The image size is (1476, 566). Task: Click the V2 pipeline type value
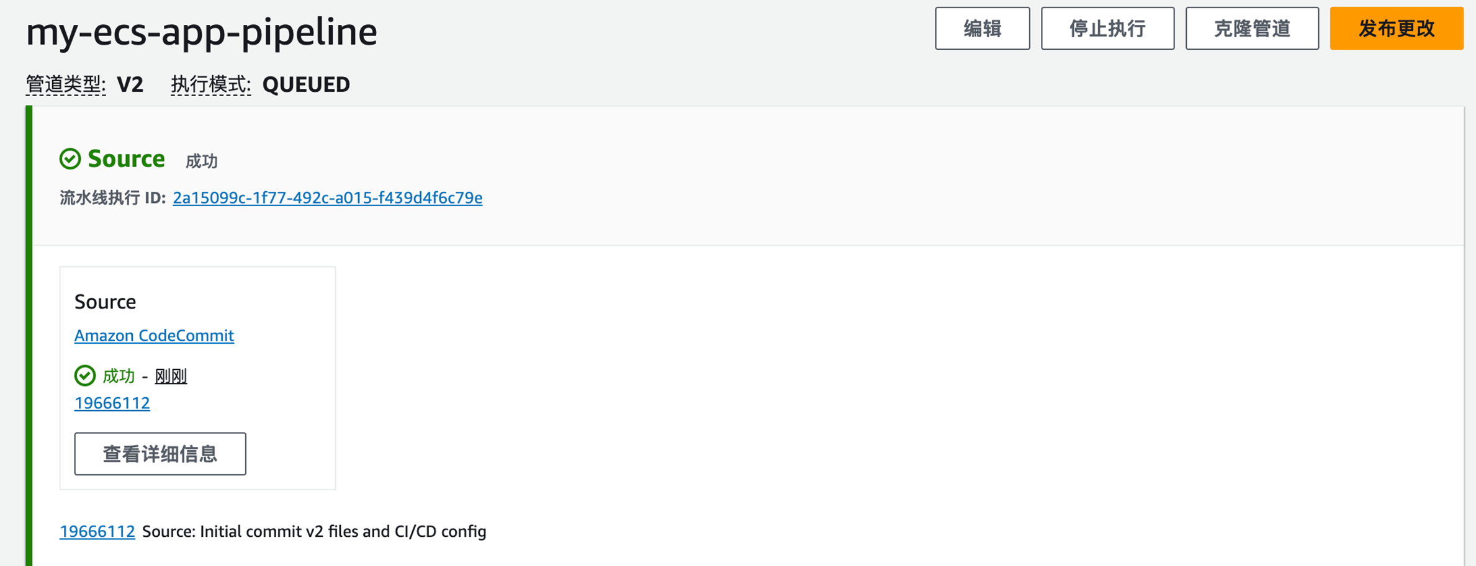(x=130, y=84)
